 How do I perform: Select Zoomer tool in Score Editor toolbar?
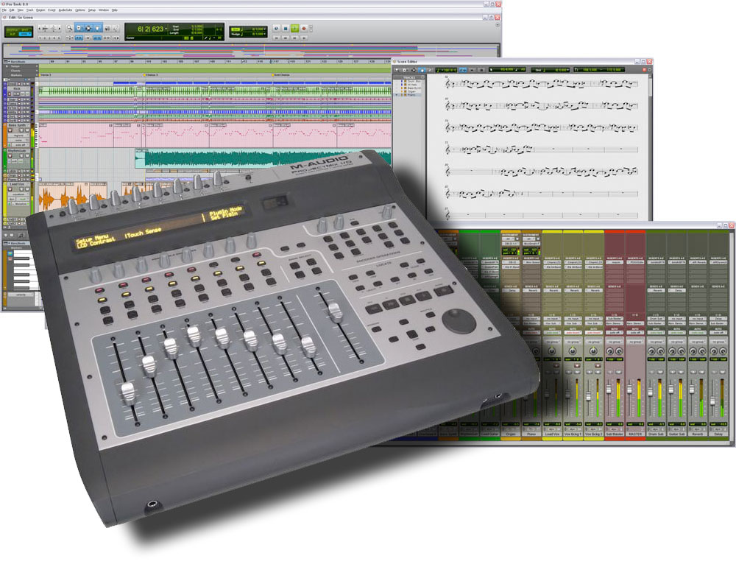click(397, 70)
